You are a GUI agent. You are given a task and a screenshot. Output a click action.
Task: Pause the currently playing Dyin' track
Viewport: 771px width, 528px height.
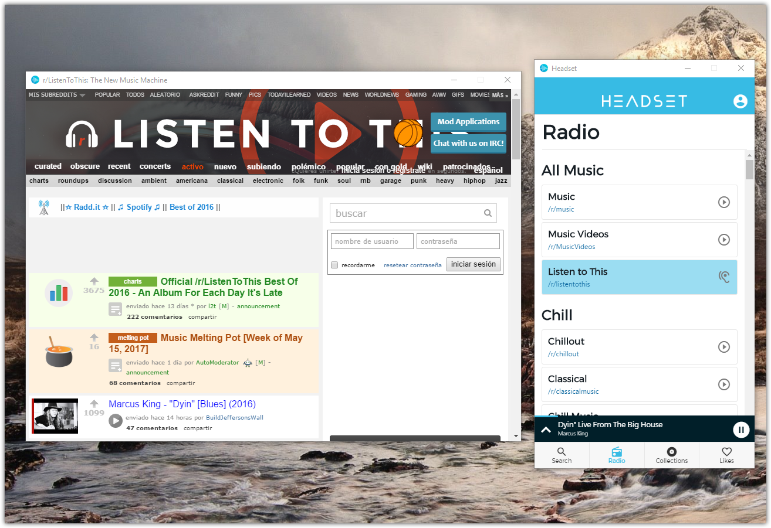click(741, 430)
